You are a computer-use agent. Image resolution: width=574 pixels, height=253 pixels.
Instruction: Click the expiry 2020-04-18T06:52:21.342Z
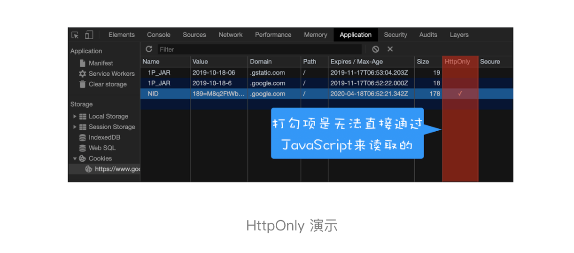(369, 94)
